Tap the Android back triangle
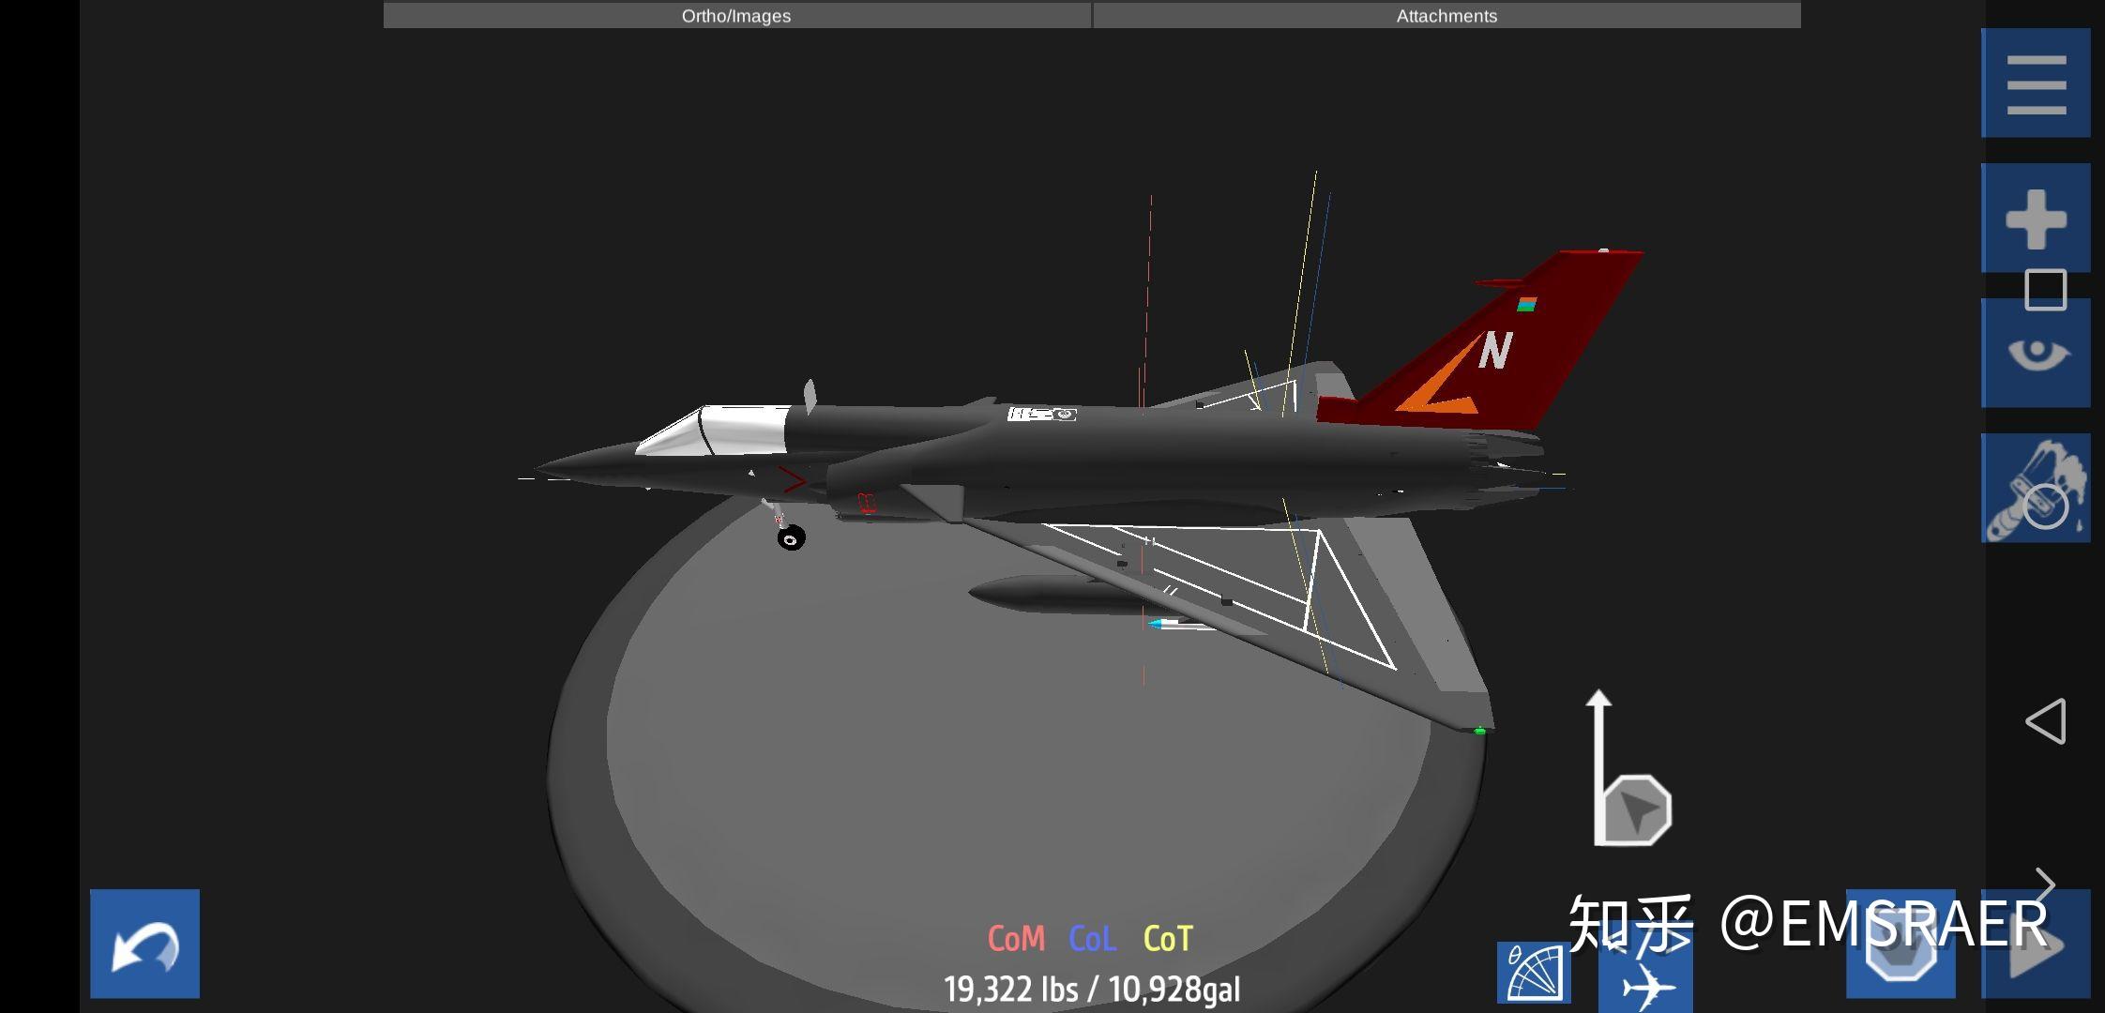The image size is (2105, 1013). 2046,721
